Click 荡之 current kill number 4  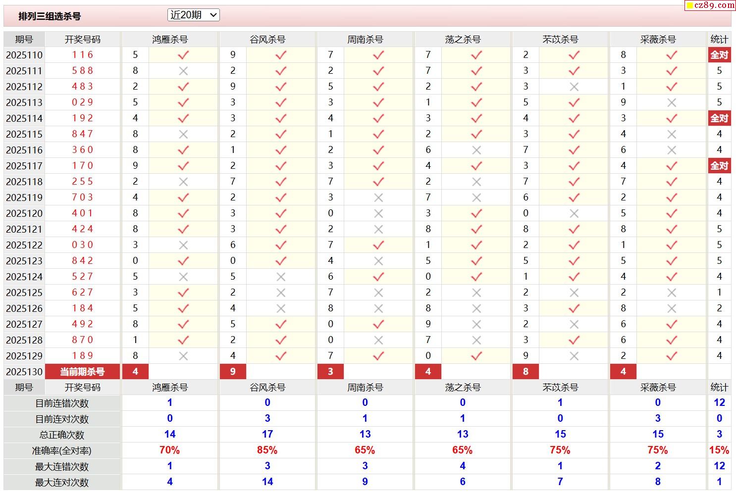pos(428,372)
